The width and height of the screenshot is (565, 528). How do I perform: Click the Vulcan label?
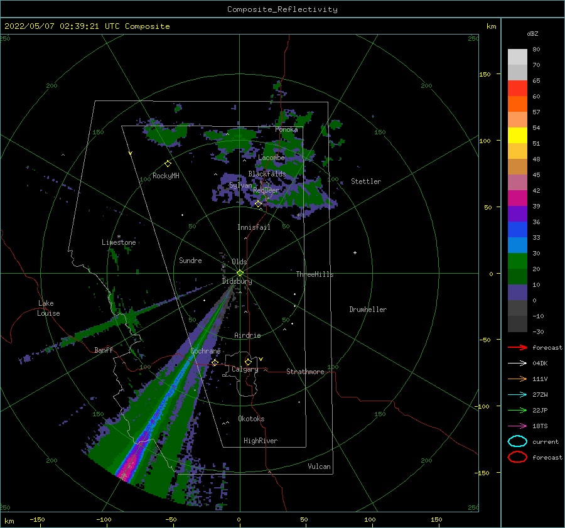click(319, 466)
